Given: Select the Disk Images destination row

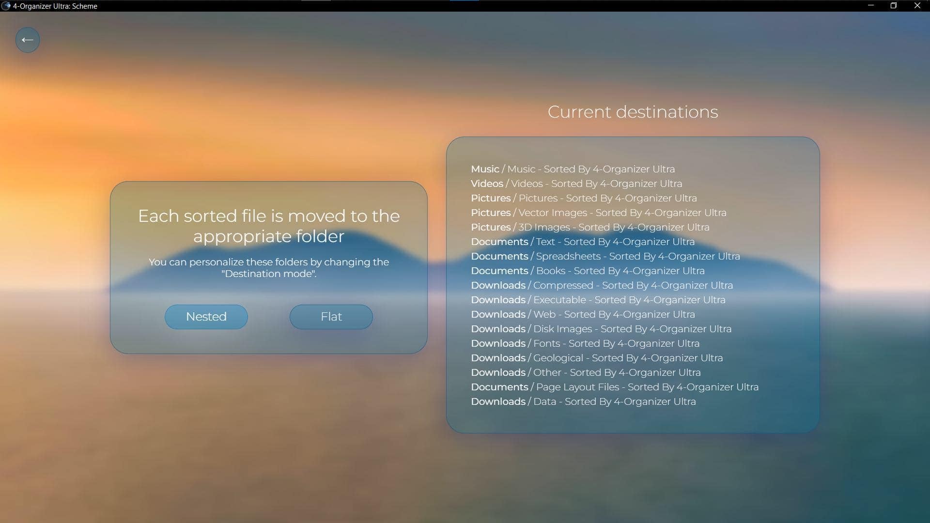Looking at the screenshot, I should pyautogui.click(x=601, y=329).
